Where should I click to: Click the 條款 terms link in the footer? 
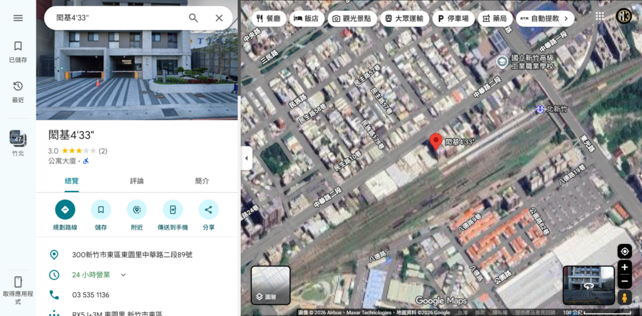click(x=480, y=313)
